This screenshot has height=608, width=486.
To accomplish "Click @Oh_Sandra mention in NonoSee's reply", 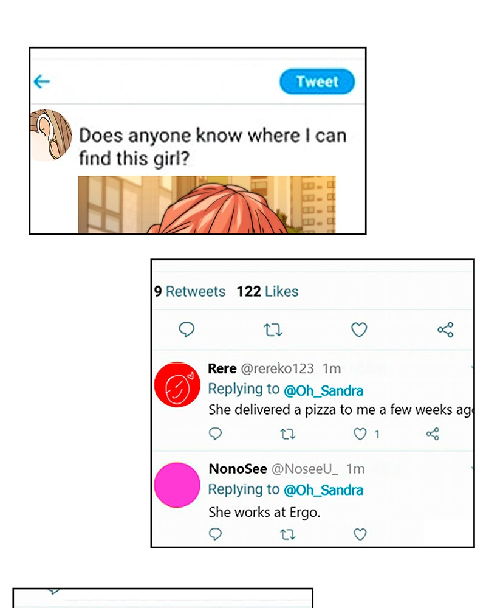I will 323,489.
